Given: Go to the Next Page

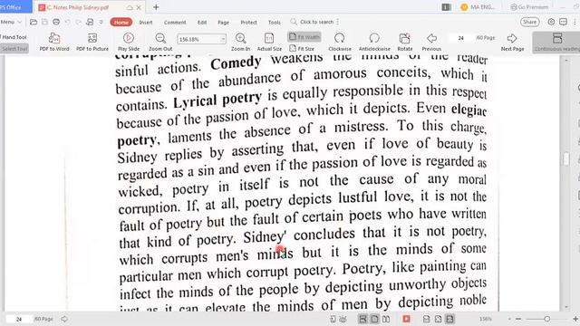Looking at the screenshot, I should tap(512, 42).
